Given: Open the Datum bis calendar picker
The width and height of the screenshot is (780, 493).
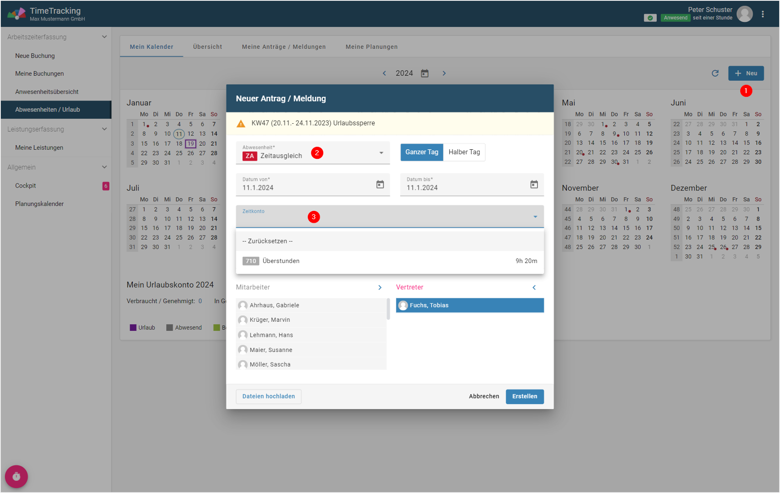Looking at the screenshot, I should pos(534,184).
